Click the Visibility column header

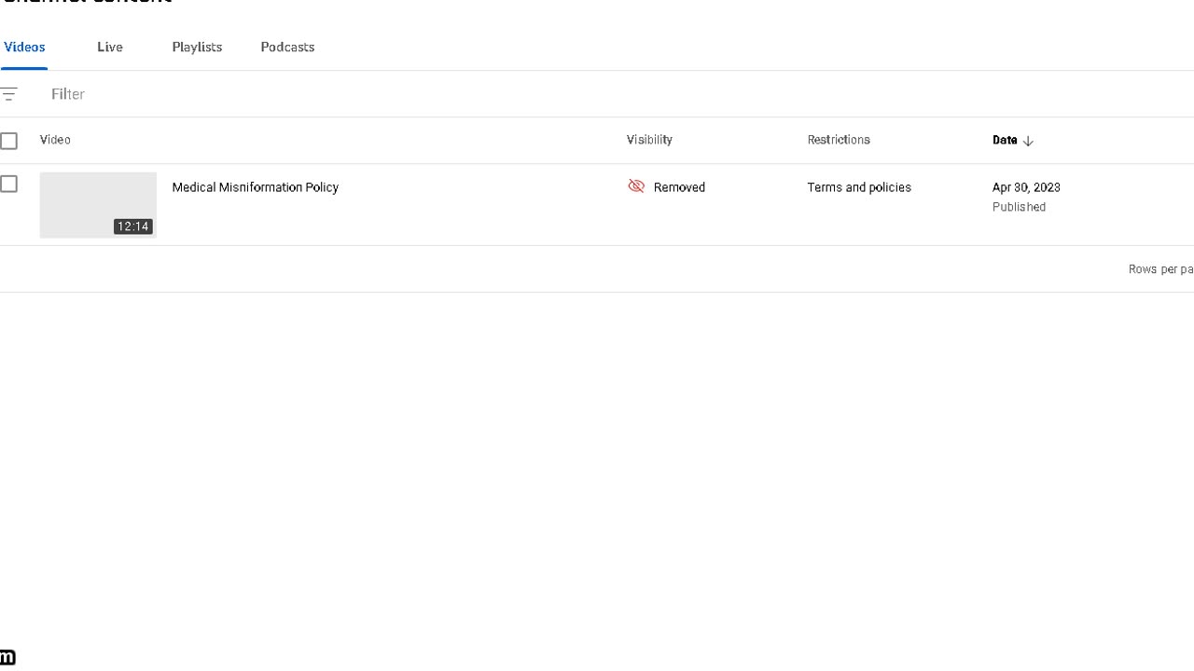[x=649, y=140]
